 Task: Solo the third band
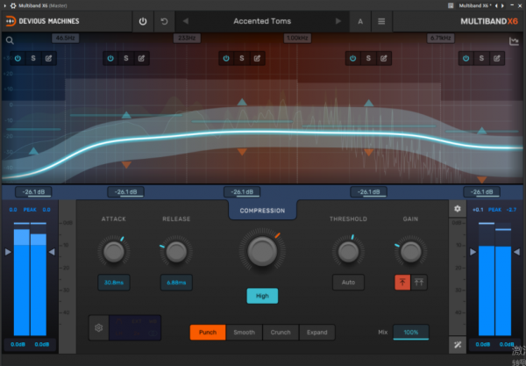(x=242, y=59)
